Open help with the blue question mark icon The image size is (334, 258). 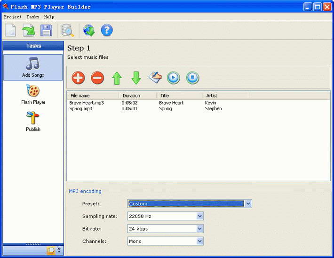tap(107, 30)
